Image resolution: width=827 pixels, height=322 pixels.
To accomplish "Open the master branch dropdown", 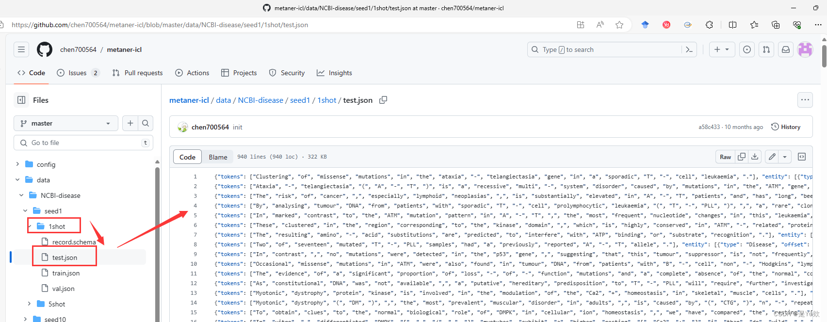I will [x=66, y=123].
